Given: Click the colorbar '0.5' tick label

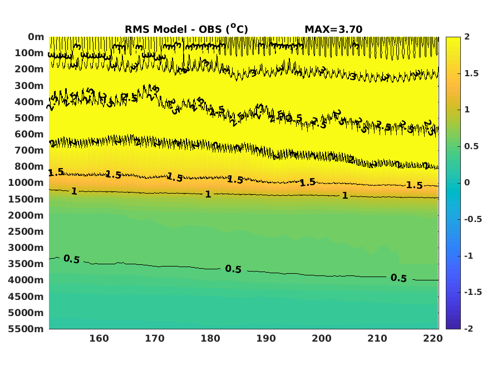Looking at the screenshot, I should tap(471, 146).
